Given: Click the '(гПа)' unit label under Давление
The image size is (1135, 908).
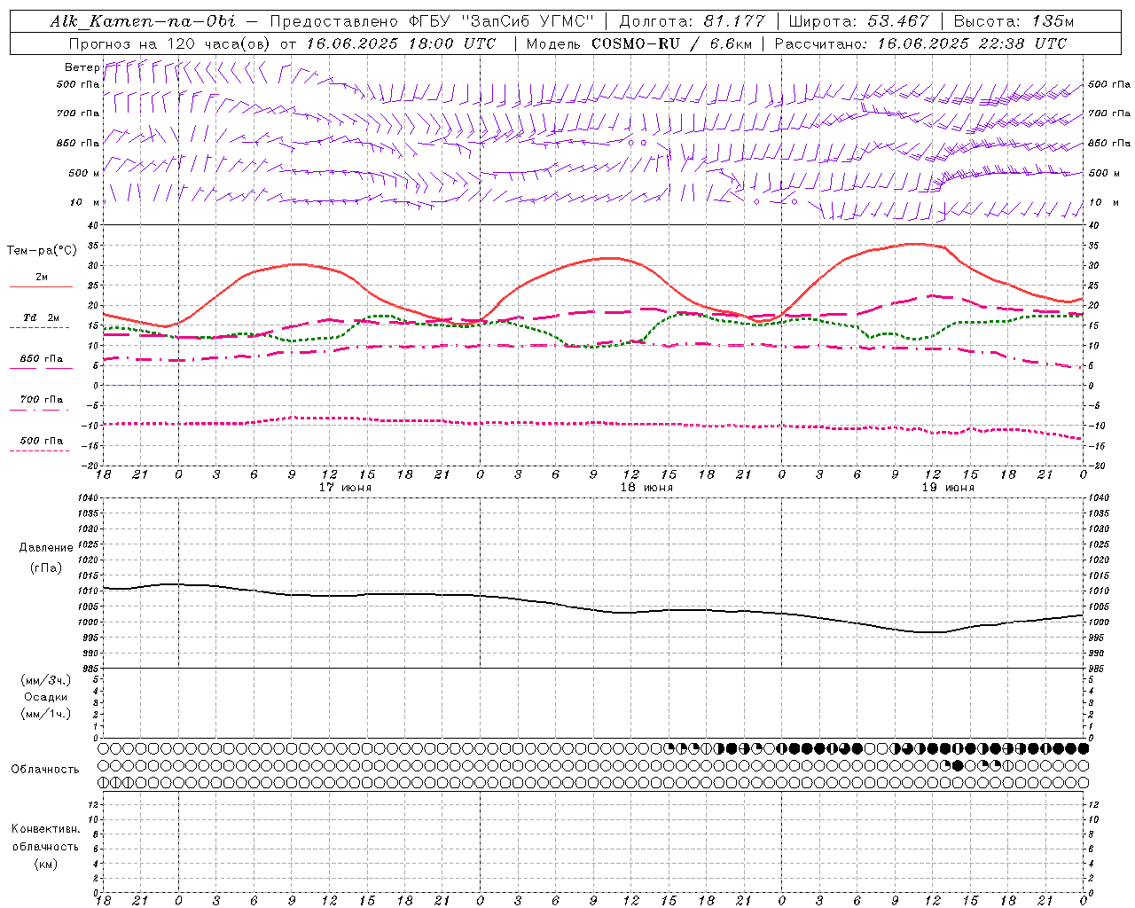Looking at the screenshot, I should 46,567.
